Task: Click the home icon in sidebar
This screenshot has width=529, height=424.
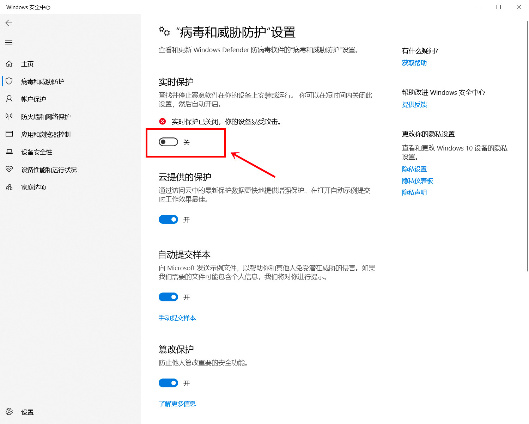Action: pos(9,64)
